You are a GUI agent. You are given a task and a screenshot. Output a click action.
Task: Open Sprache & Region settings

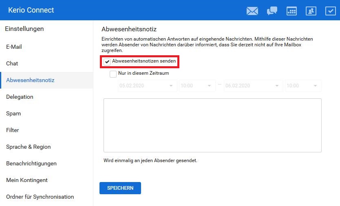click(x=28, y=147)
